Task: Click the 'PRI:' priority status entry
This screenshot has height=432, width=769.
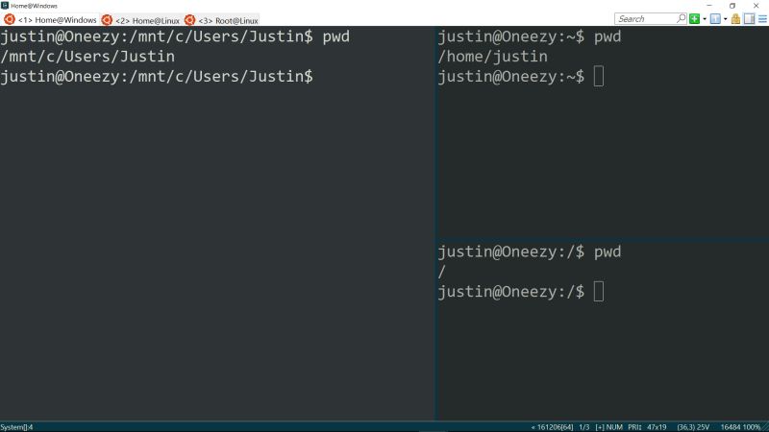Action: click(x=634, y=427)
